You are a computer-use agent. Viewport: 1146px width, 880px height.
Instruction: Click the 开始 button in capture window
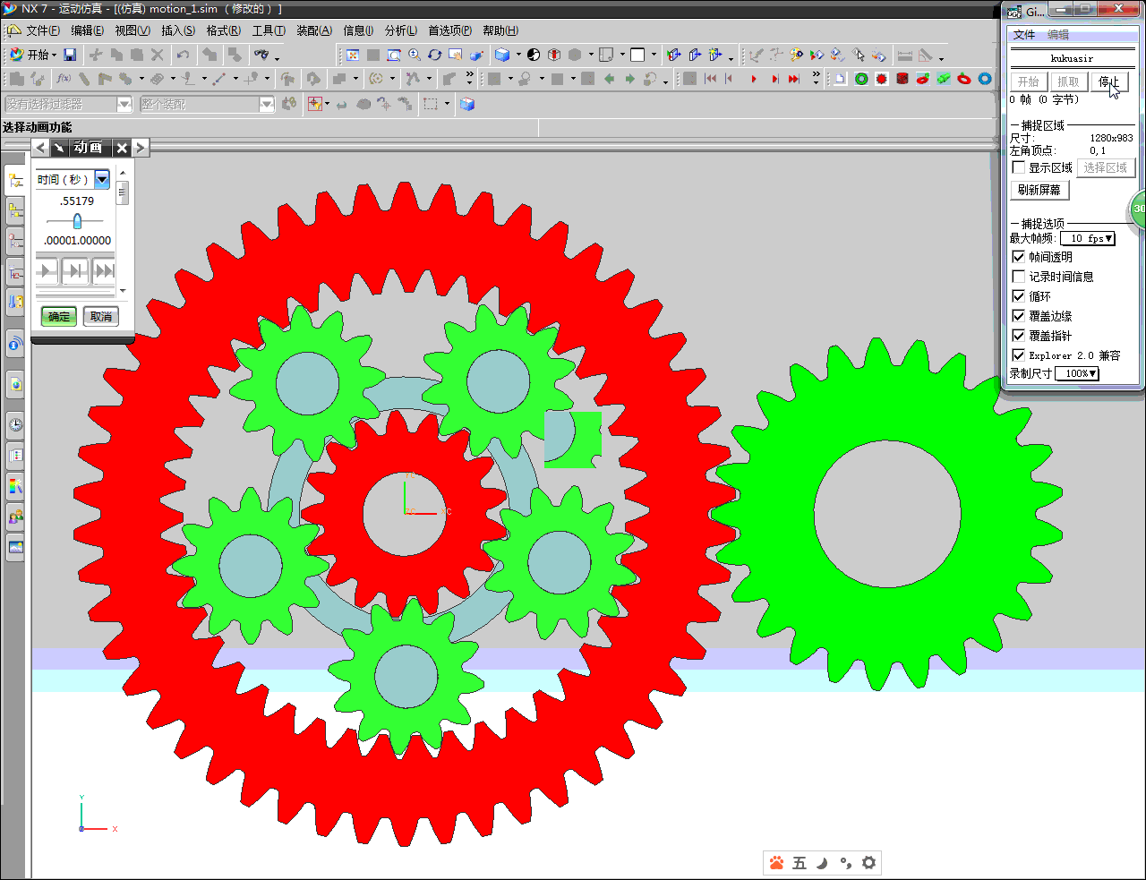click(x=1029, y=81)
